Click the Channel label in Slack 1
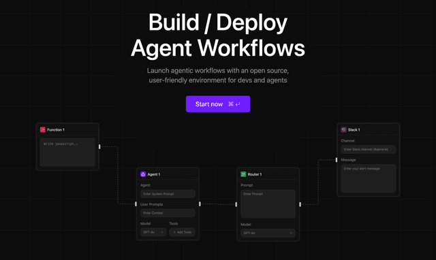Image resolution: width=436 pixels, height=260 pixels. [x=347, y=141]
